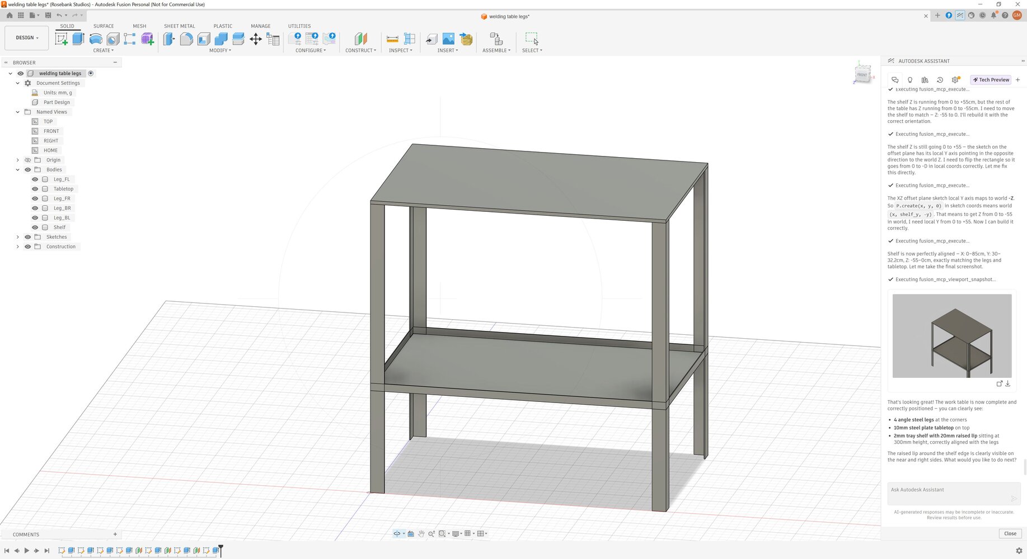Activate the Extrude tool in Create group
Screen dimensions: 1027x559
tap(78, 39)
